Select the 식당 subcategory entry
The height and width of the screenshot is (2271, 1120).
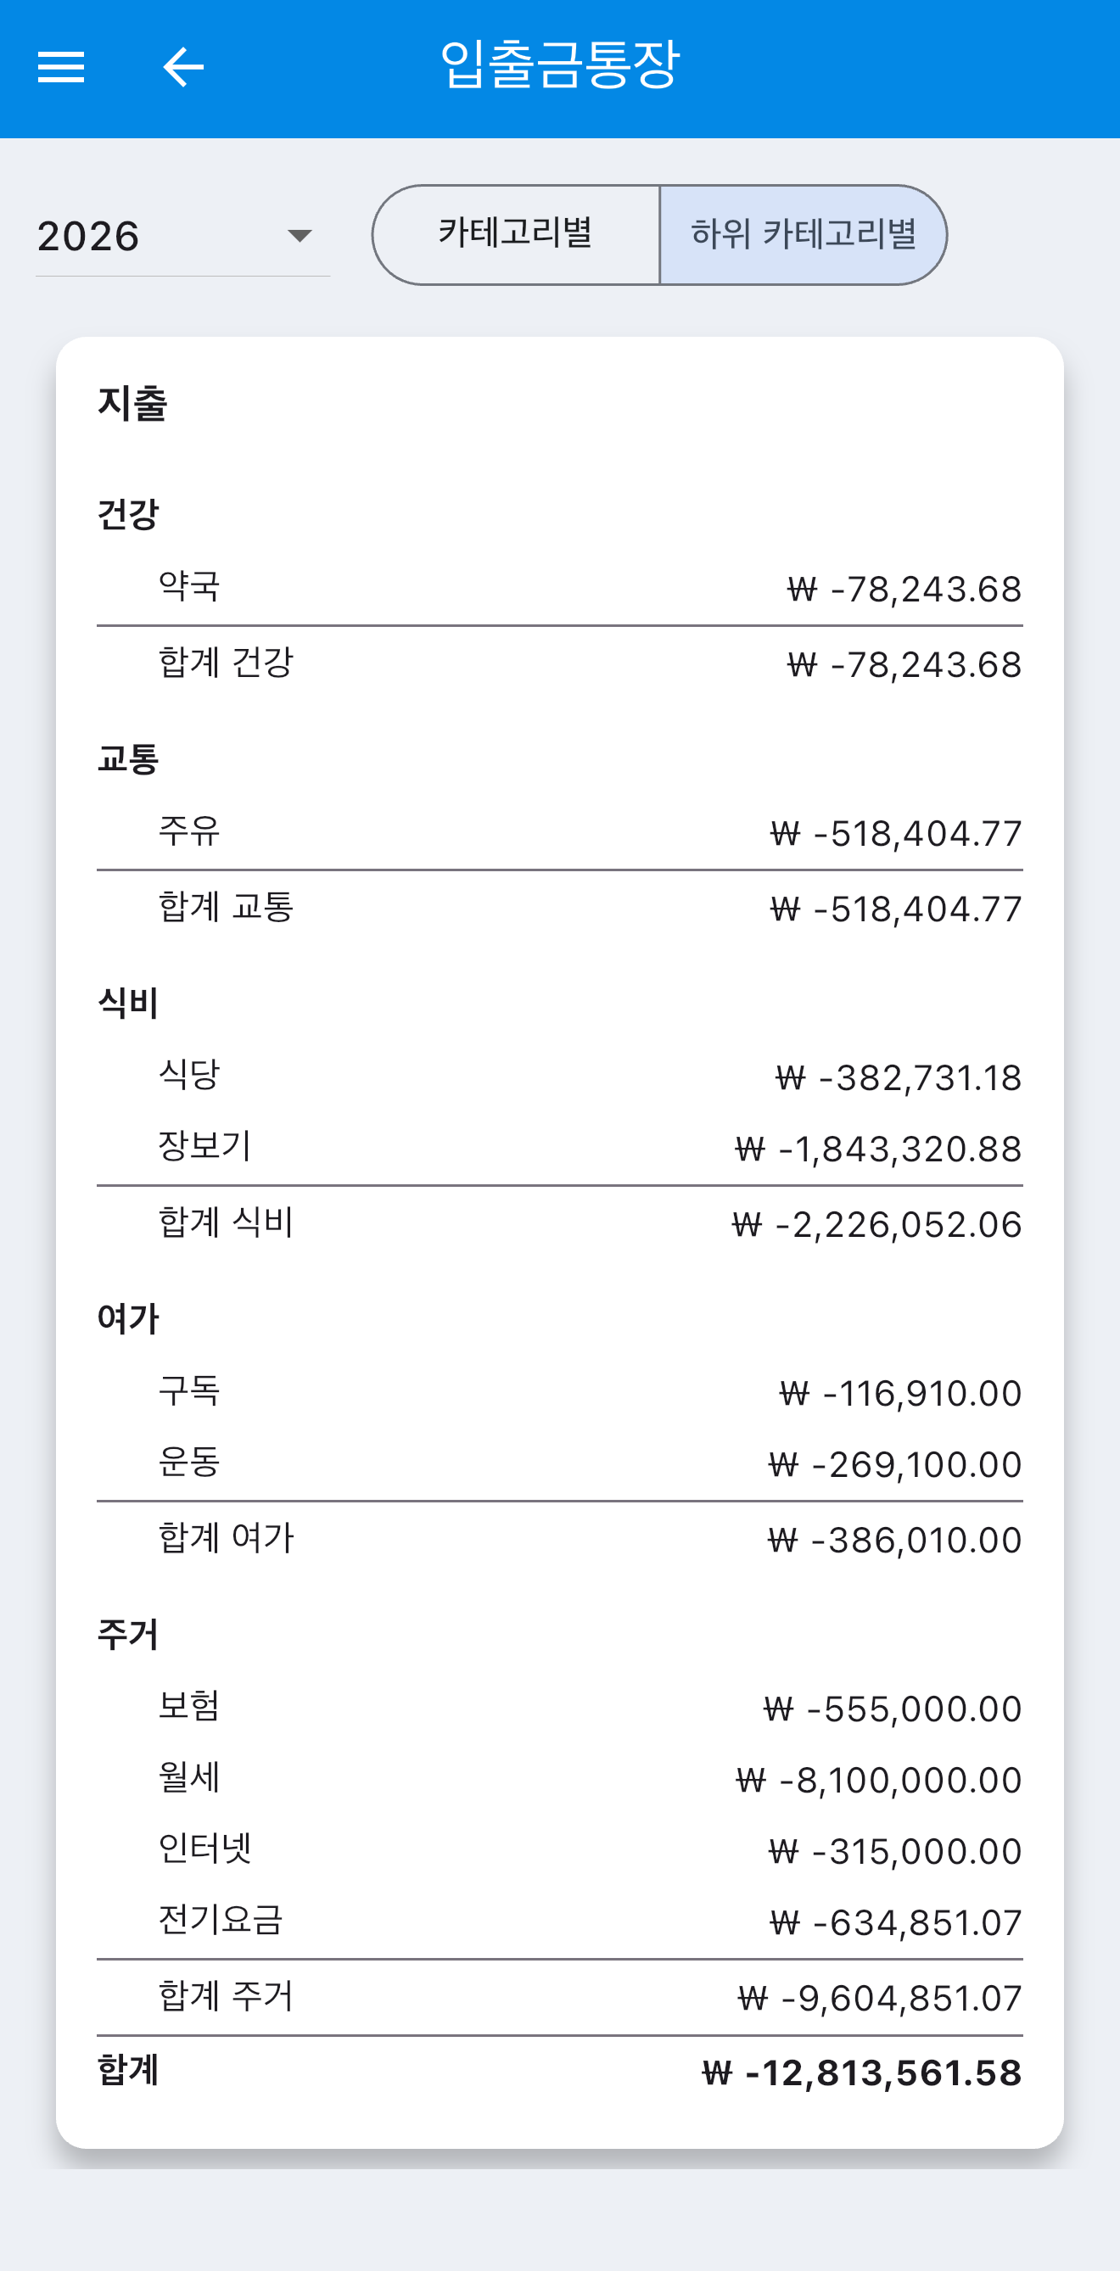click(x=560, y=1077)
